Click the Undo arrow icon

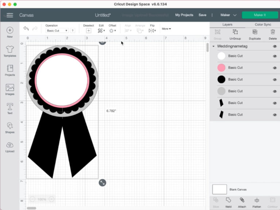click(x=26, y=29)
